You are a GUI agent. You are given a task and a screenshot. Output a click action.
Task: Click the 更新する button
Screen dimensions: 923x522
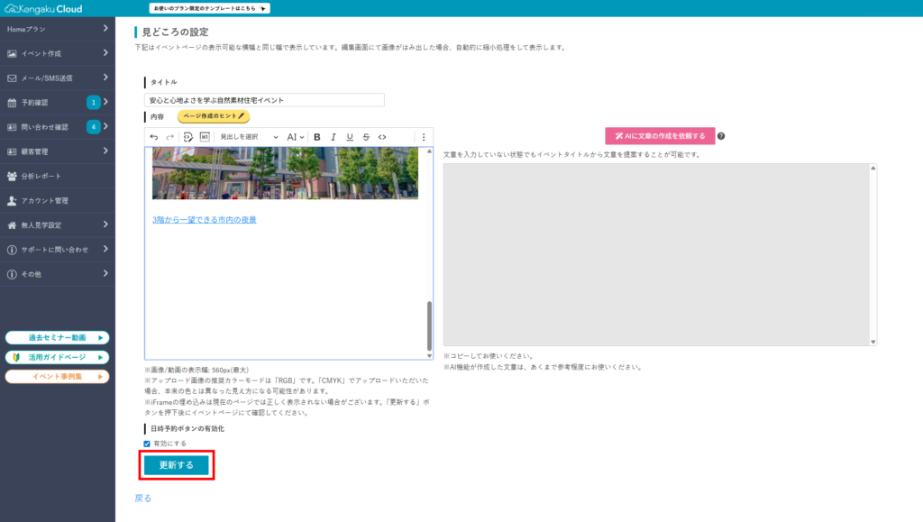[177, 465]
